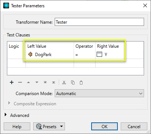
Task: Open the Comparison Mode dropdown
Action: pyautogui.click(x=99, y=93)
